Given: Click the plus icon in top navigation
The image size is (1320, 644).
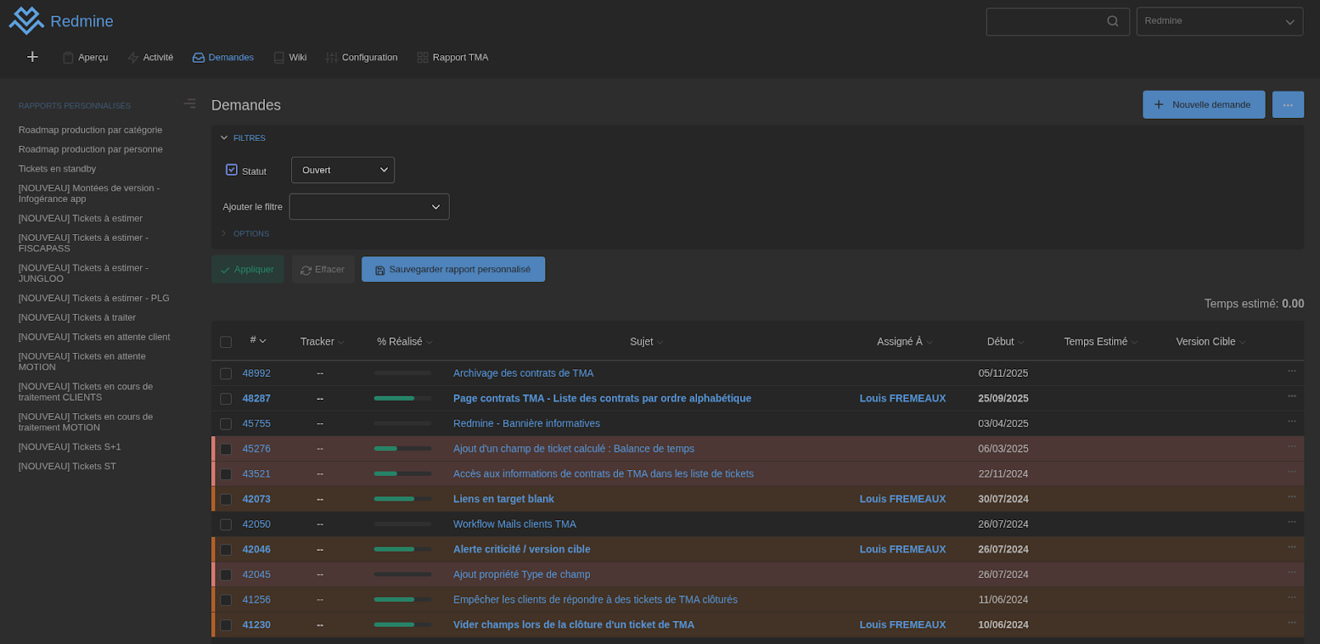Looking at the screenshot, I should click(32, 57).
